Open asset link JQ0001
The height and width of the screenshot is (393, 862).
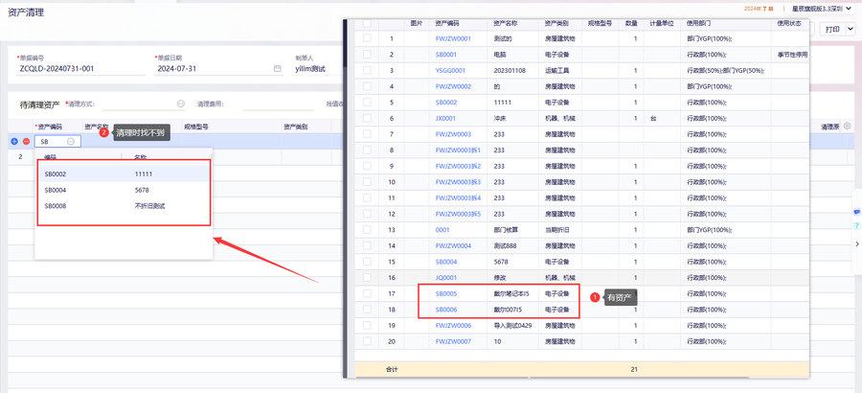tap(445, 278)
